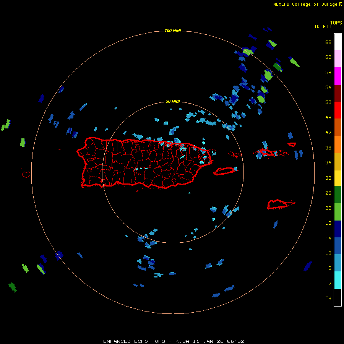Screen dimensions: 344x344
Task: Click the yellow legend swatch
Action: click(x=338, y=178)
